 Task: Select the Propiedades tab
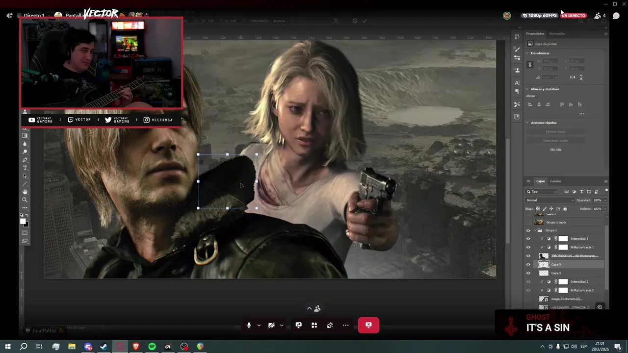click(535, 33)
